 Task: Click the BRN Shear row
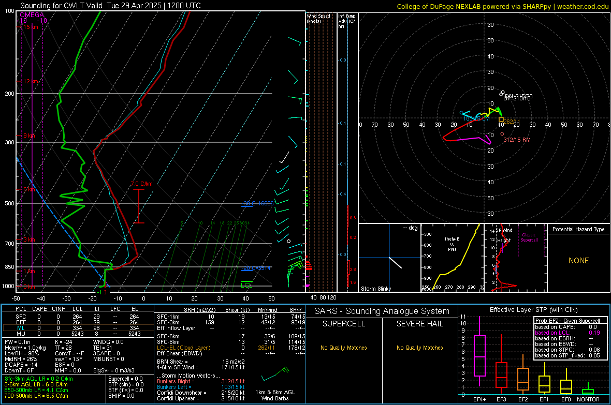pos(201,362)
